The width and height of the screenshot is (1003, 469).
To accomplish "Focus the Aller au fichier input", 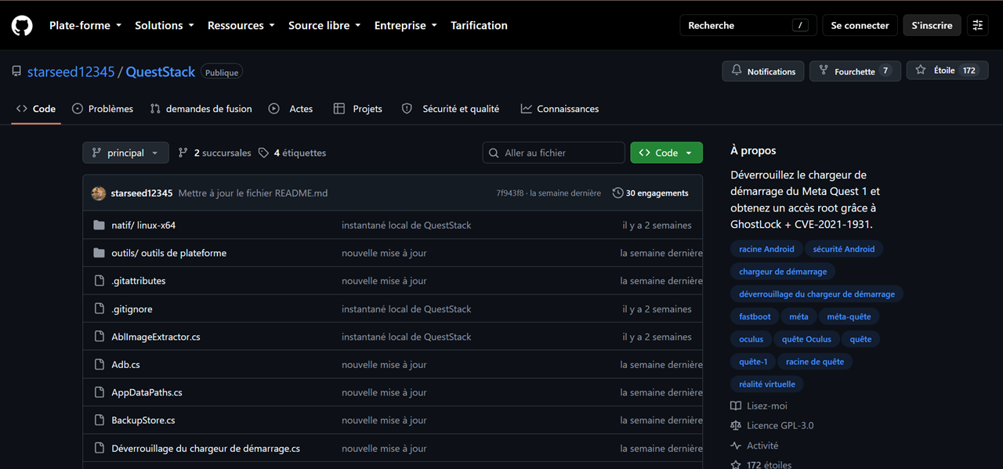I will point(554,153).
